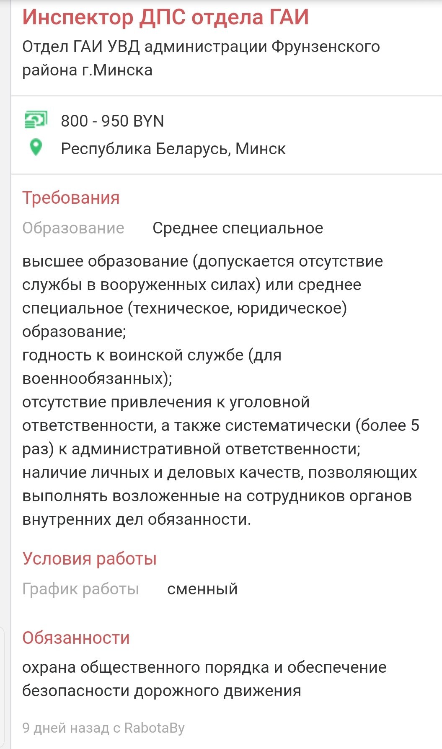Click the Образование label
The height and width of the screenshot is (749, 442).
click(x=73, y=228)
